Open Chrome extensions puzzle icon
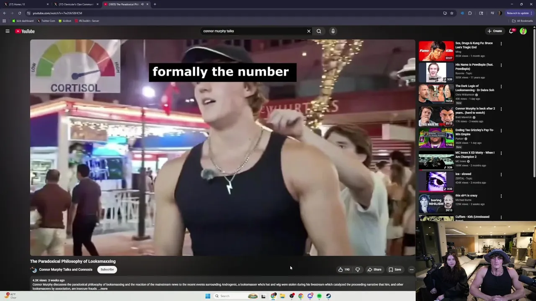The image size is (536, 301). pos(470,13)
